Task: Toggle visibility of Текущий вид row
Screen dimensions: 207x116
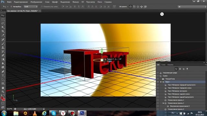Action: click(158, 79)
